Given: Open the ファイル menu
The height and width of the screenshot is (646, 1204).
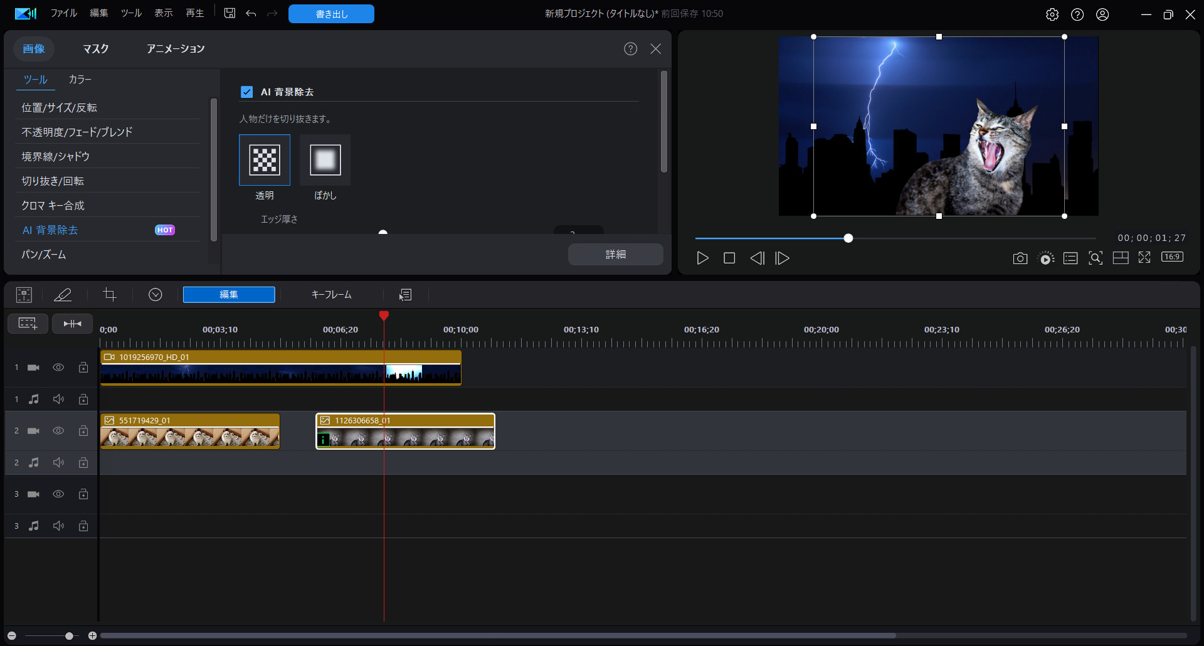Looking at the screenshot, I should pos(63,13).
